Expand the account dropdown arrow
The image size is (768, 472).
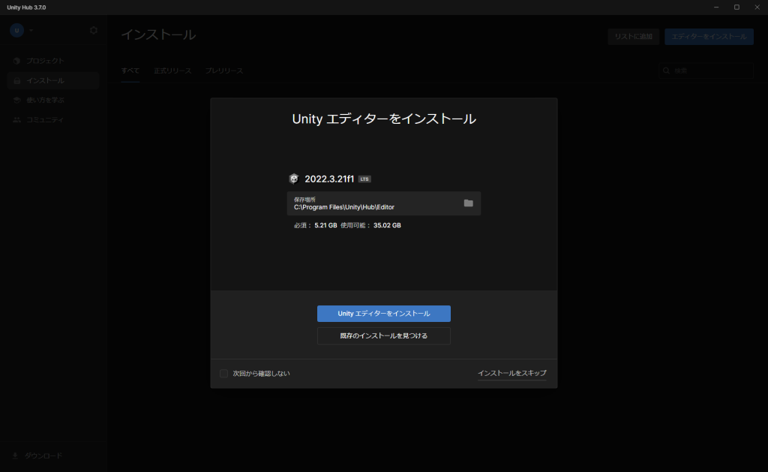click(31, 30)
